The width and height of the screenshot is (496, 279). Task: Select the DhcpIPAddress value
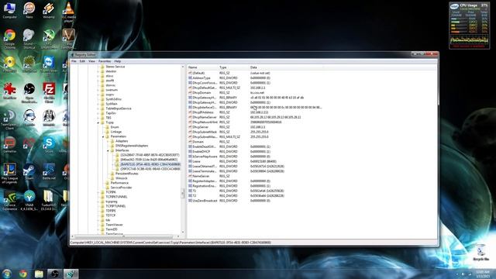pos(203,112)
